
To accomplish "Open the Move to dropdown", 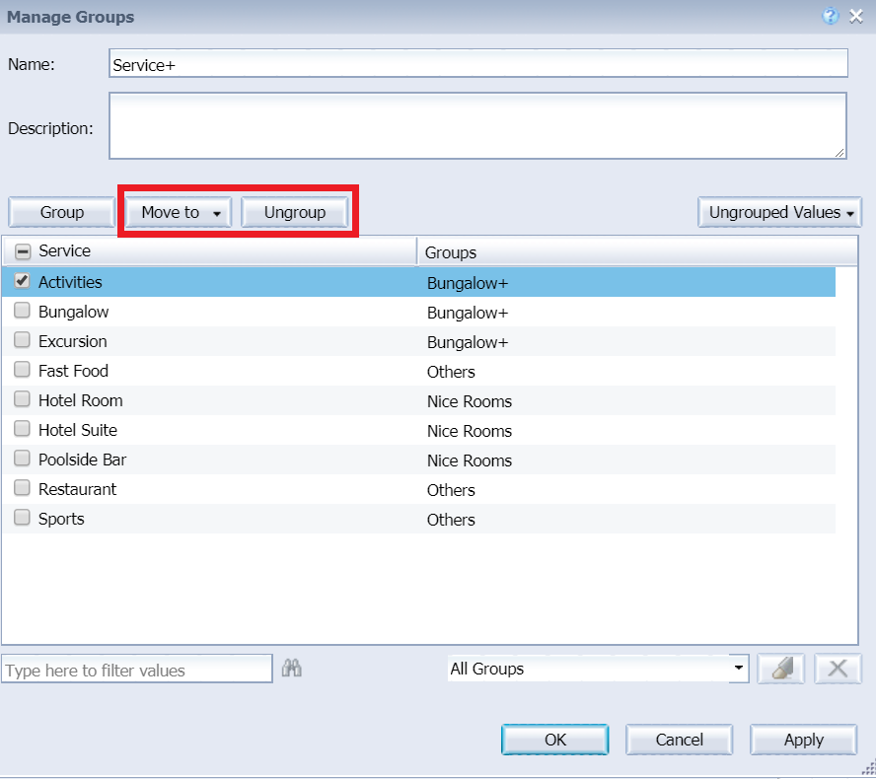I will (x=179, y=212).
